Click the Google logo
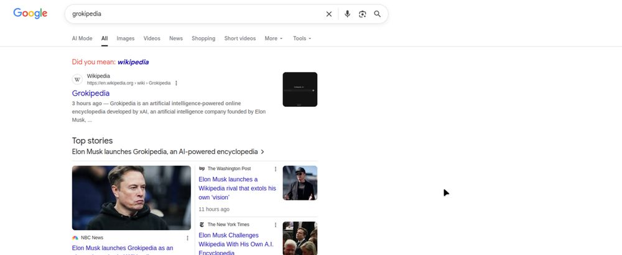Image resolution: width=622 pixels, height=255 pixels. (x=30, y=14)
